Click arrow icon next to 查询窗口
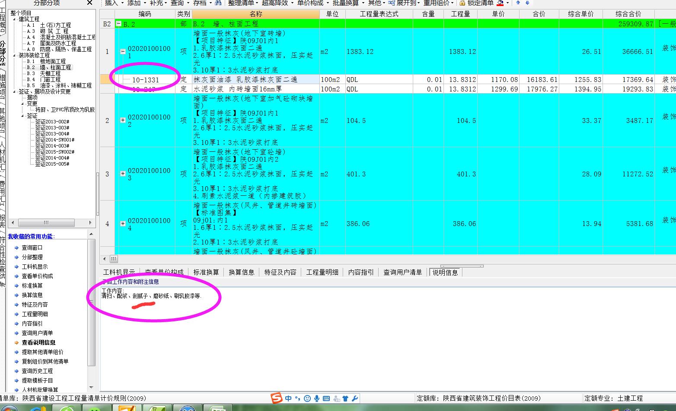The height and width of the screenshot is (411, 676). pos(17,248)
